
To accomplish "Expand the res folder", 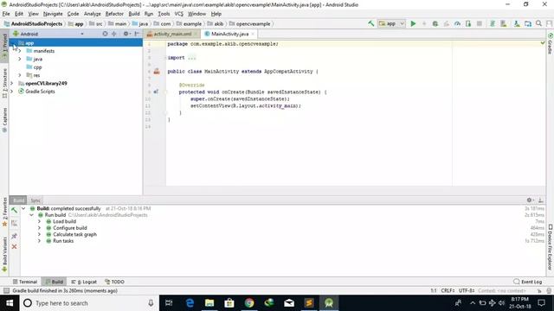I will click(x=20, y=75).
